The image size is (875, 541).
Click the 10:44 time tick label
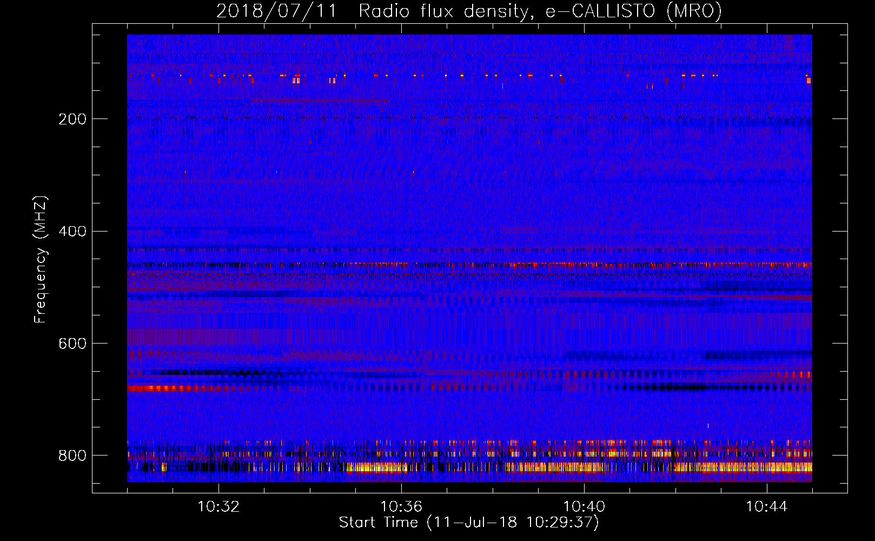coord(767,507)
